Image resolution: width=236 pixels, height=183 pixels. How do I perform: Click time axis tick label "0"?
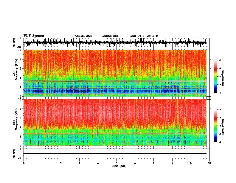coord(24,163)
